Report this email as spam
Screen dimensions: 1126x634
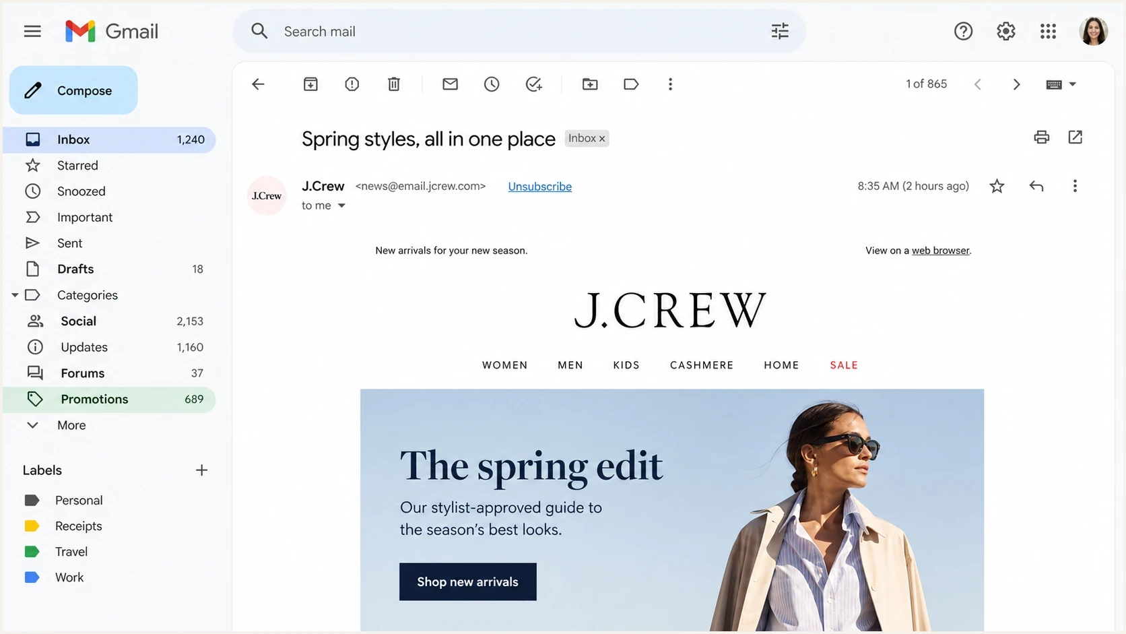pyautogui.click(x=352, y=84)
